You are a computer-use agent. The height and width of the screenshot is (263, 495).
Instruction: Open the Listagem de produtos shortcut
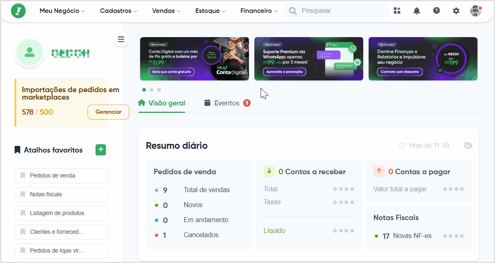point(61,213)
